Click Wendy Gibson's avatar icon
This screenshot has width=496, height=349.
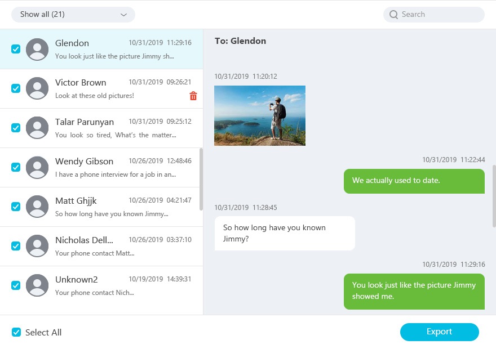tap(37, 167)
